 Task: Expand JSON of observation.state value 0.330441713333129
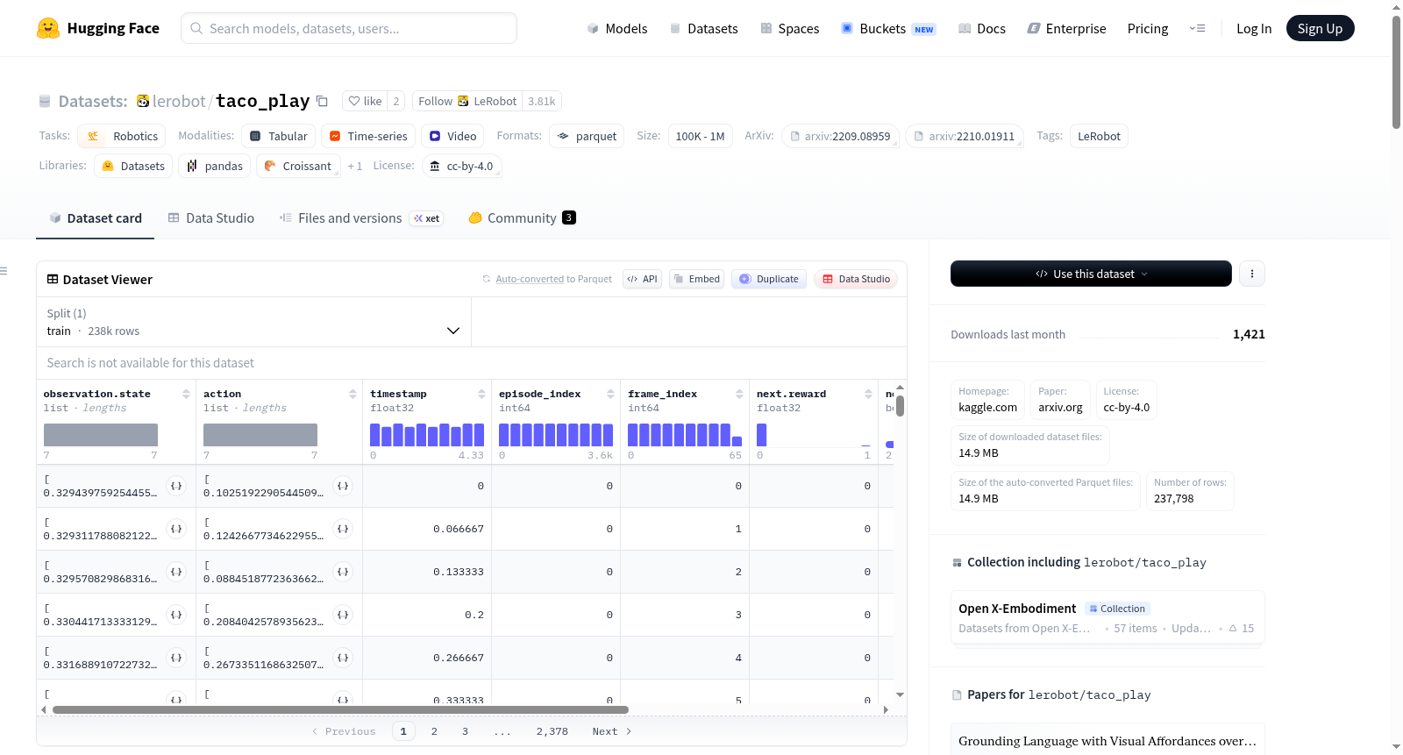tap(176, 615)
